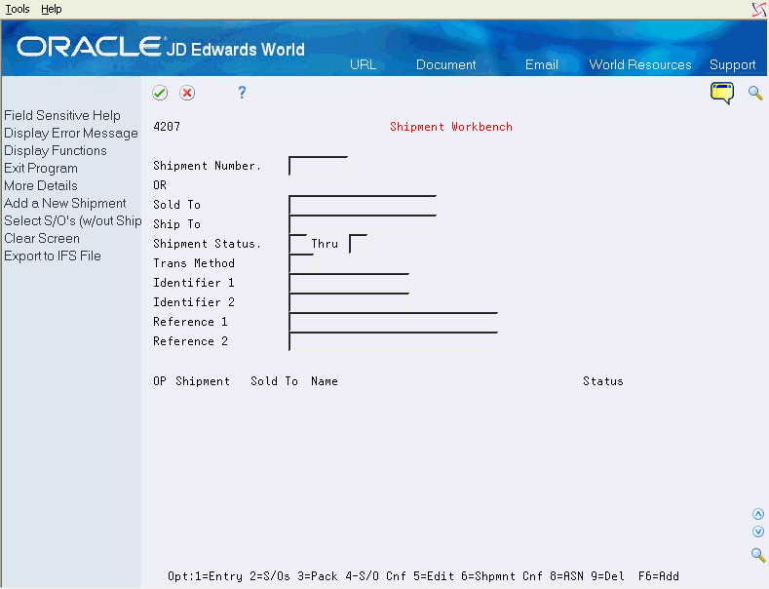Select Field Sensitive Help option

click(62, 115)
